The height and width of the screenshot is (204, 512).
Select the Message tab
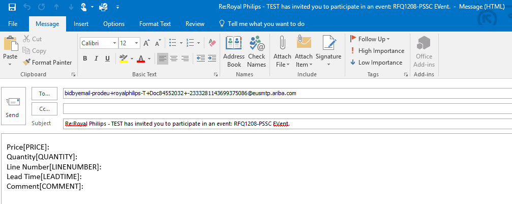[x=47, y=24]
